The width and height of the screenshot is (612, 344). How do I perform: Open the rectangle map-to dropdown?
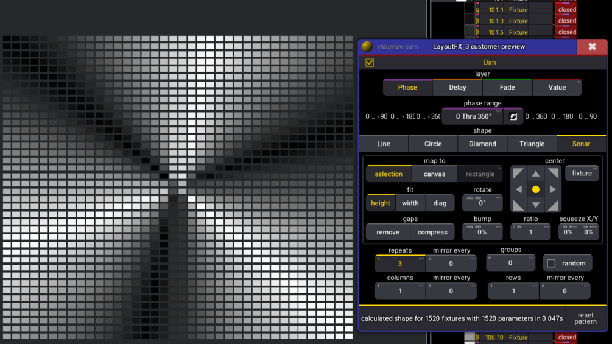pyautogui.click(x=480, y=174)
